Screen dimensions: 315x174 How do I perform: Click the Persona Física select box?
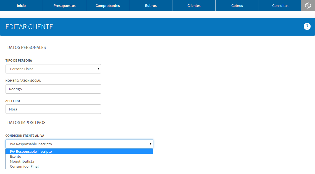click(53, 69)
